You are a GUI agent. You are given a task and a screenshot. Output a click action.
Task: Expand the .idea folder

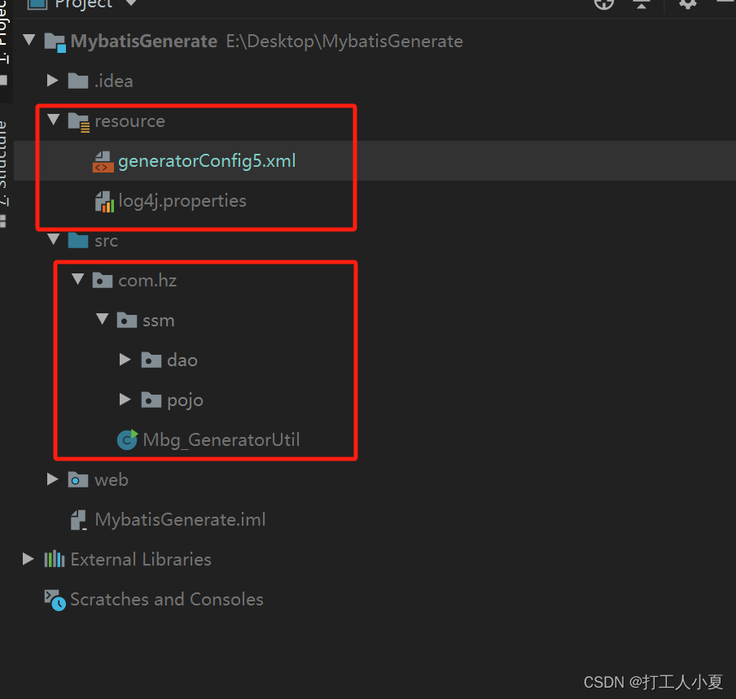[52, 80]
